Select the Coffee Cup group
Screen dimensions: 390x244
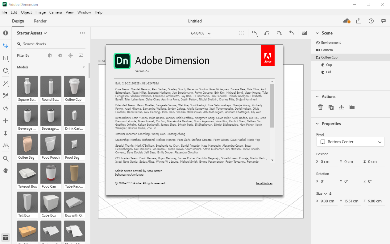pyautogui.click(x=351, y=57)
